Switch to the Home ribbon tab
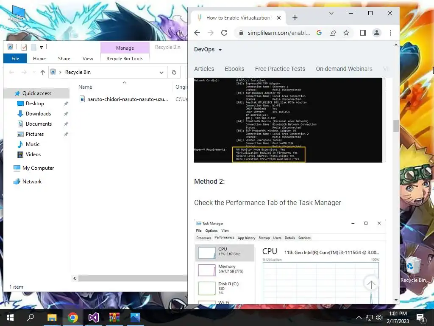434x326 pixels. click(39, 59)
